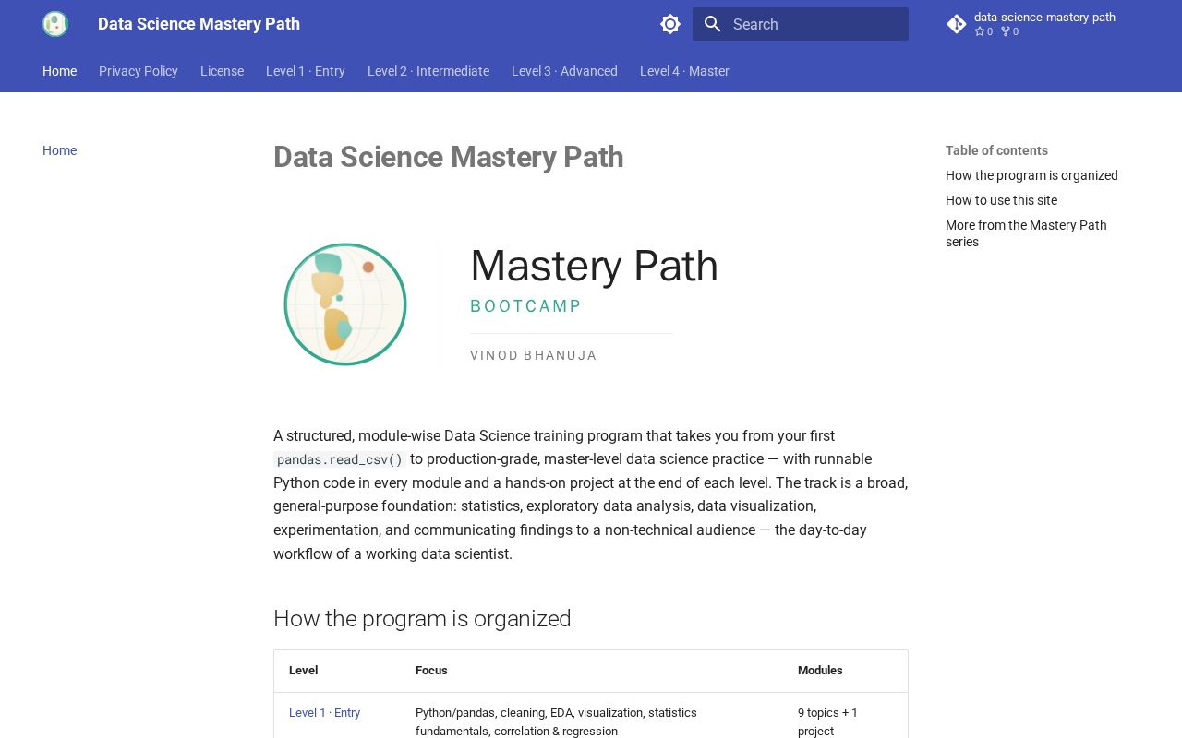Click the Level column header
The height and width of the screenshot is (738, 1182).
tap(304, 671)
